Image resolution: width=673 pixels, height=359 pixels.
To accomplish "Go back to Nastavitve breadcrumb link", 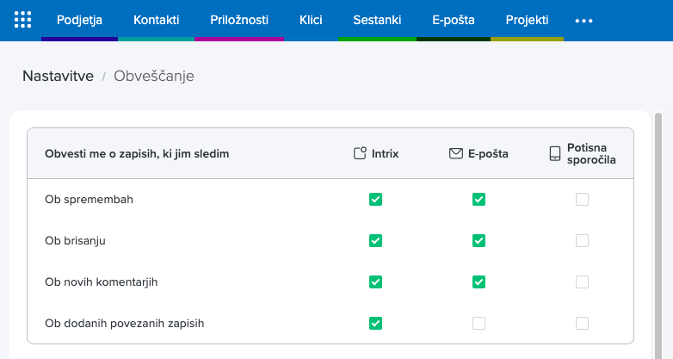I will click(x=58, y=76).
